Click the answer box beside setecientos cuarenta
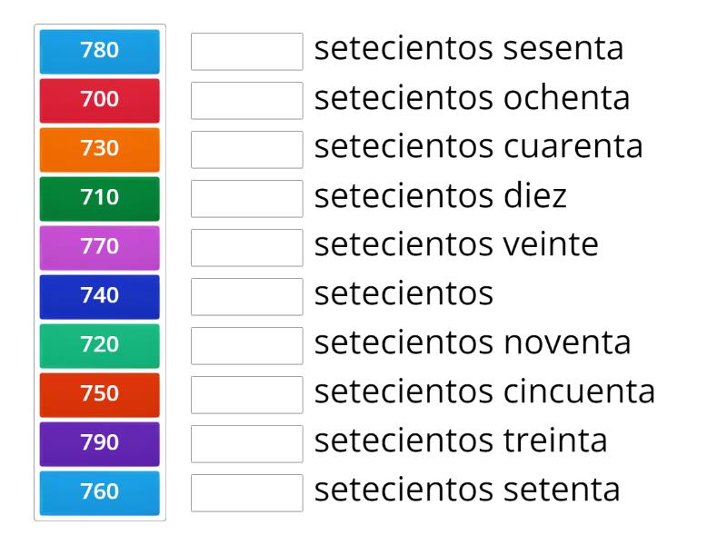The width and height of the screenshot is (727, 545). (247, 150)
